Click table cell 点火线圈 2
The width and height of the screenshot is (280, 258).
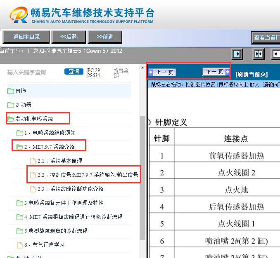(x=236, y=173)
